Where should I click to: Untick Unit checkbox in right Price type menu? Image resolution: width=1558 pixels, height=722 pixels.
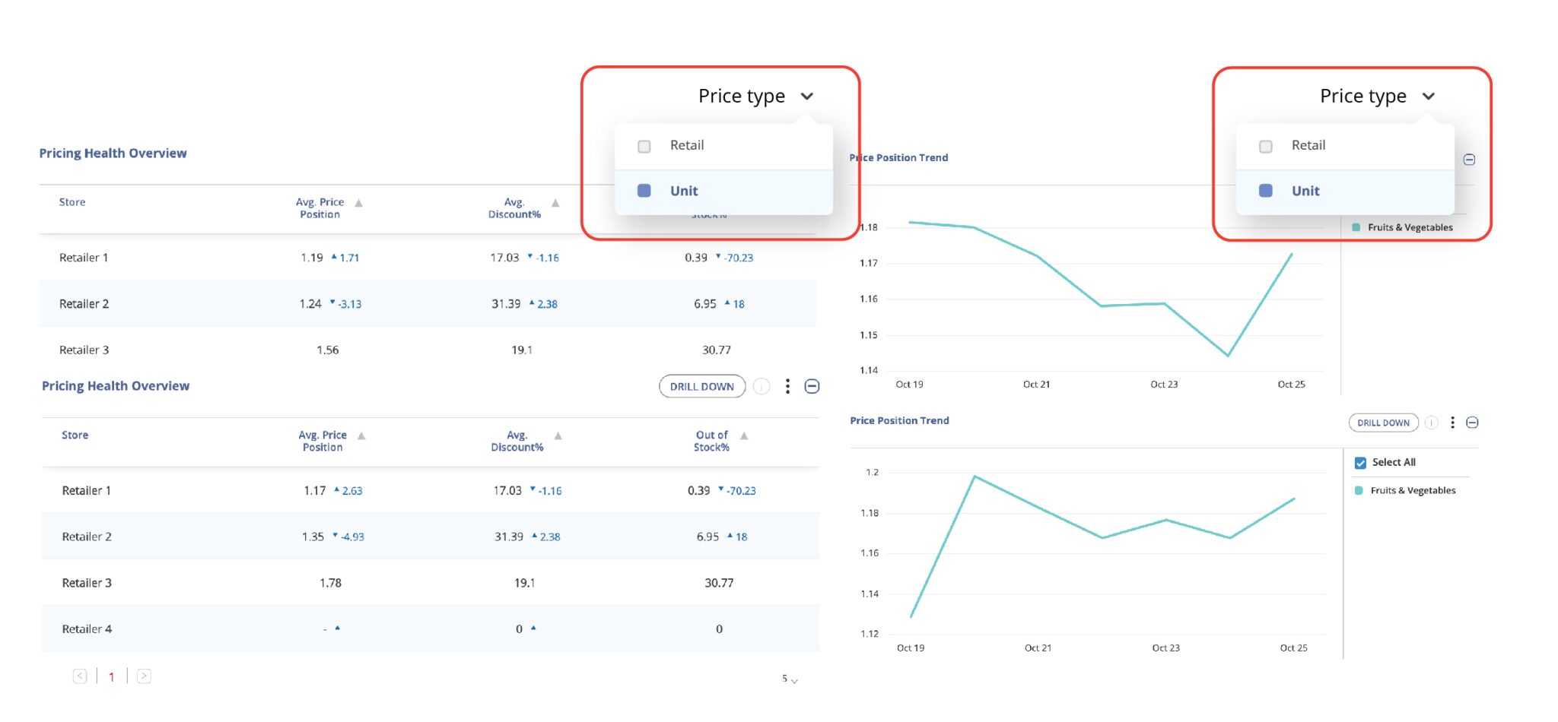pyautogui.click(x=1266, y=191)
